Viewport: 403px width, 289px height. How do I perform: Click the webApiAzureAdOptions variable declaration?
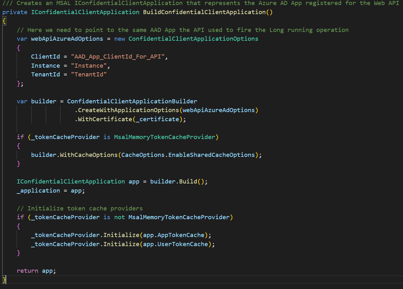coord(67,39)
